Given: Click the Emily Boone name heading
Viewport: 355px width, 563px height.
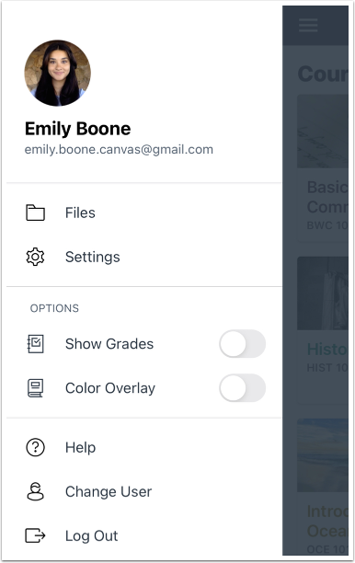Looking at the screenshot, I should click(78, 129).
